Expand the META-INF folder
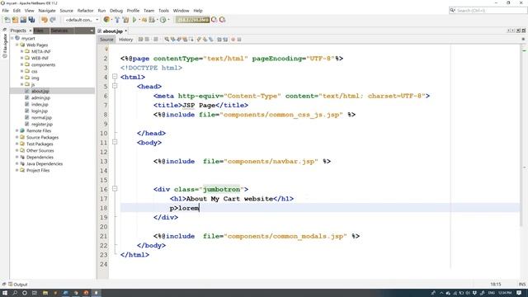Screen dimensions: 528x297 (22, 51)
